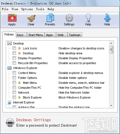Open the Presets documents icon
The width and height of the screenshot is (120, 134).
click(50, 18)
